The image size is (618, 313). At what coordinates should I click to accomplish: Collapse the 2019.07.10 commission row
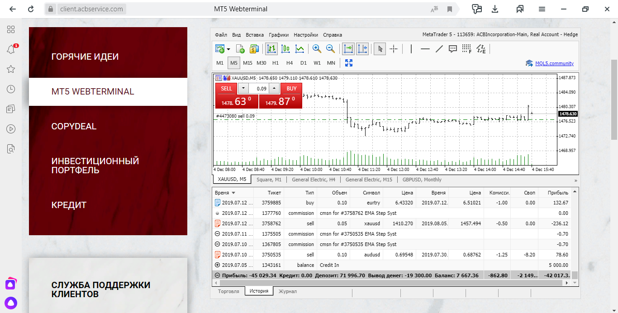pos(218,244)
